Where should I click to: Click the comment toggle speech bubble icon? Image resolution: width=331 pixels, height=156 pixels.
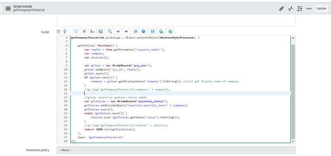[x=76, y=31]
